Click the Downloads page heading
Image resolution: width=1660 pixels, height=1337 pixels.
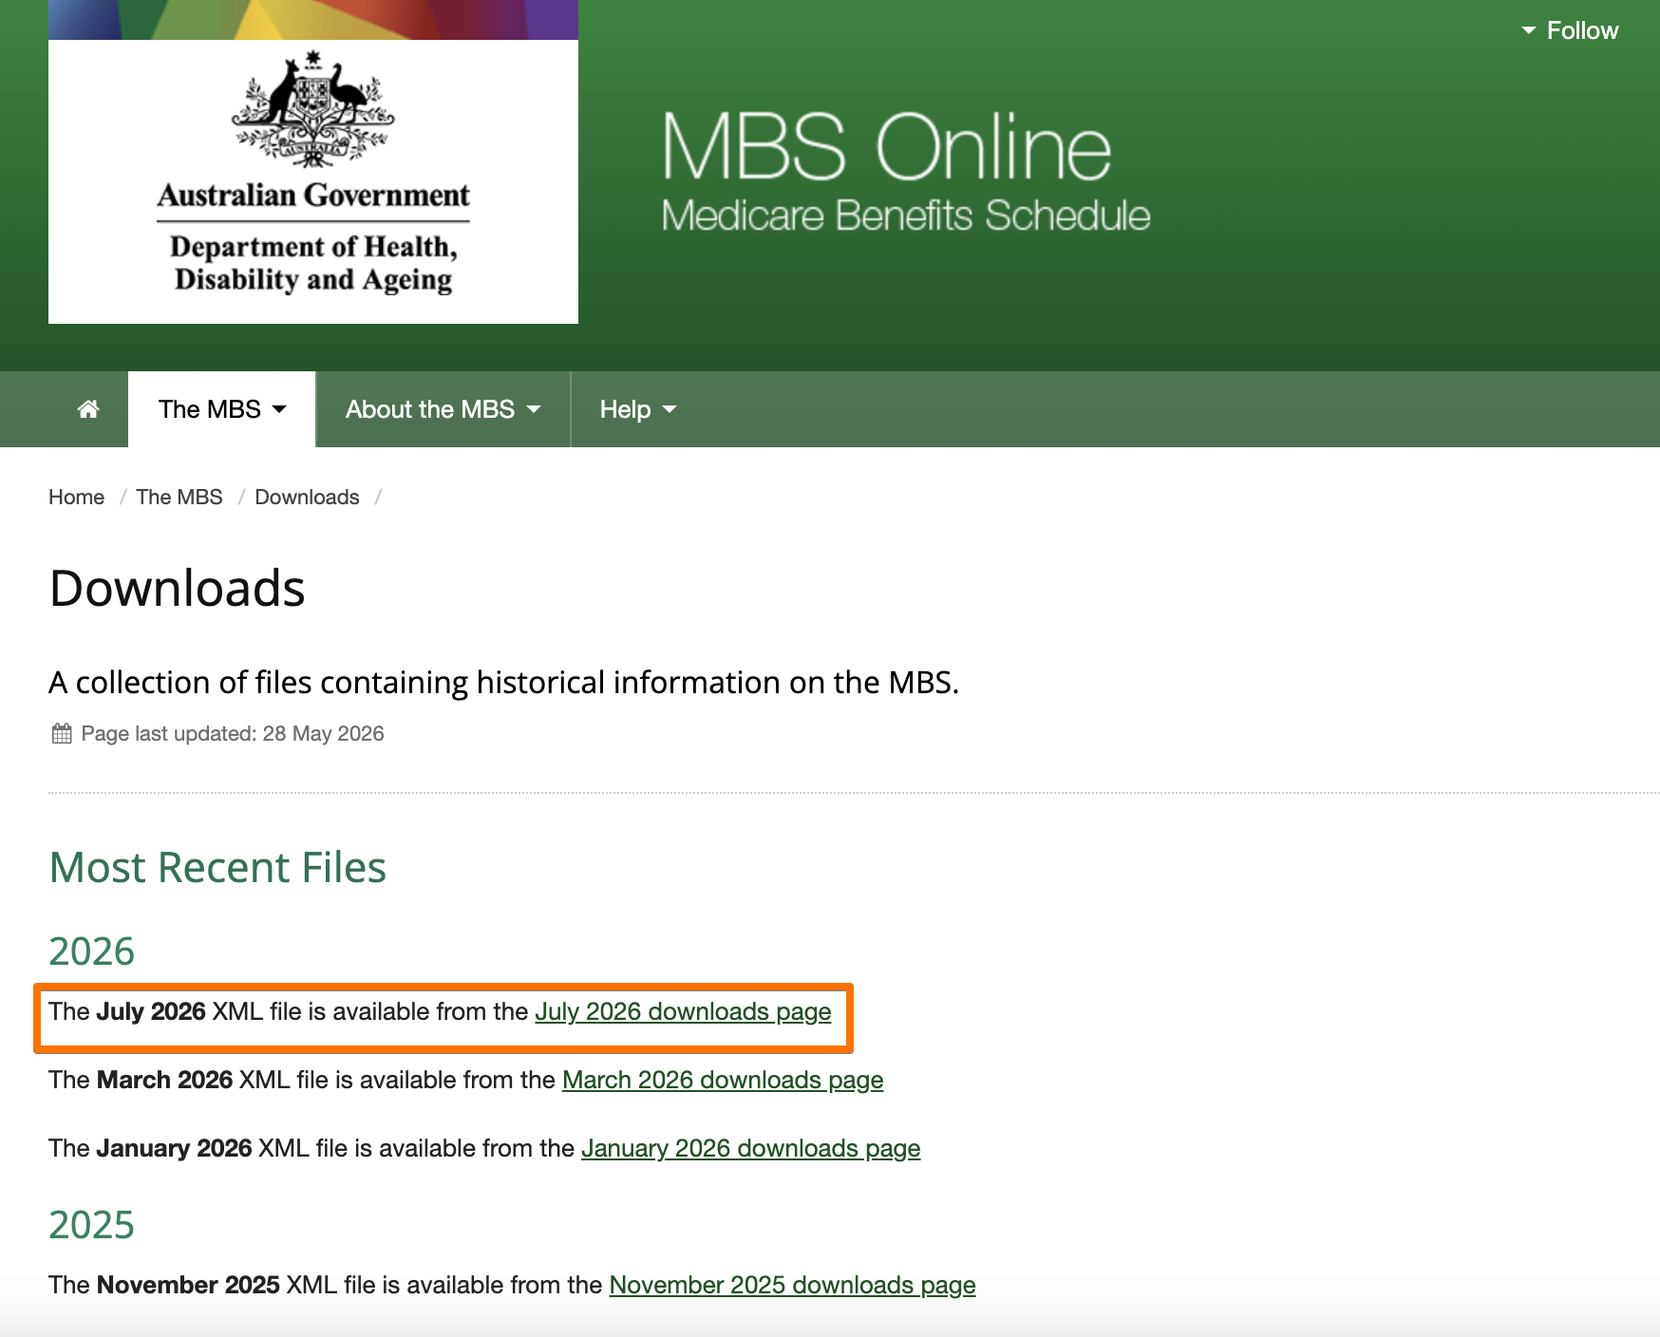pos(178,588)
